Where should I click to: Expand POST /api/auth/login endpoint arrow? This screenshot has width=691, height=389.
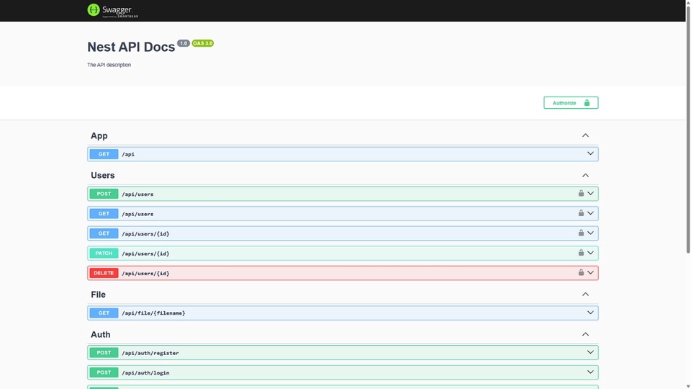590,372
